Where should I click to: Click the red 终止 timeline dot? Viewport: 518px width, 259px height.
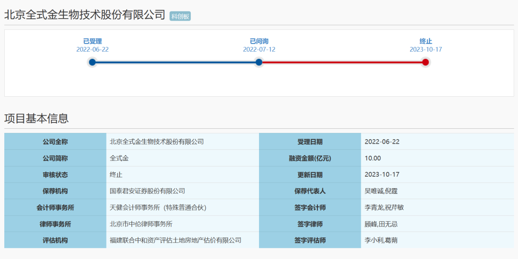coord(425,62)
